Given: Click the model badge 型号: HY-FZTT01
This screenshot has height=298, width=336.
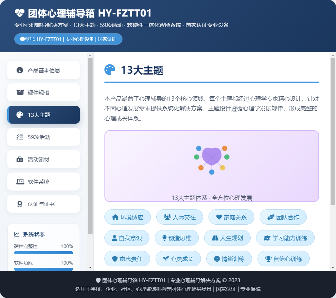Looking at the screenshot, I should pos(68,39).
